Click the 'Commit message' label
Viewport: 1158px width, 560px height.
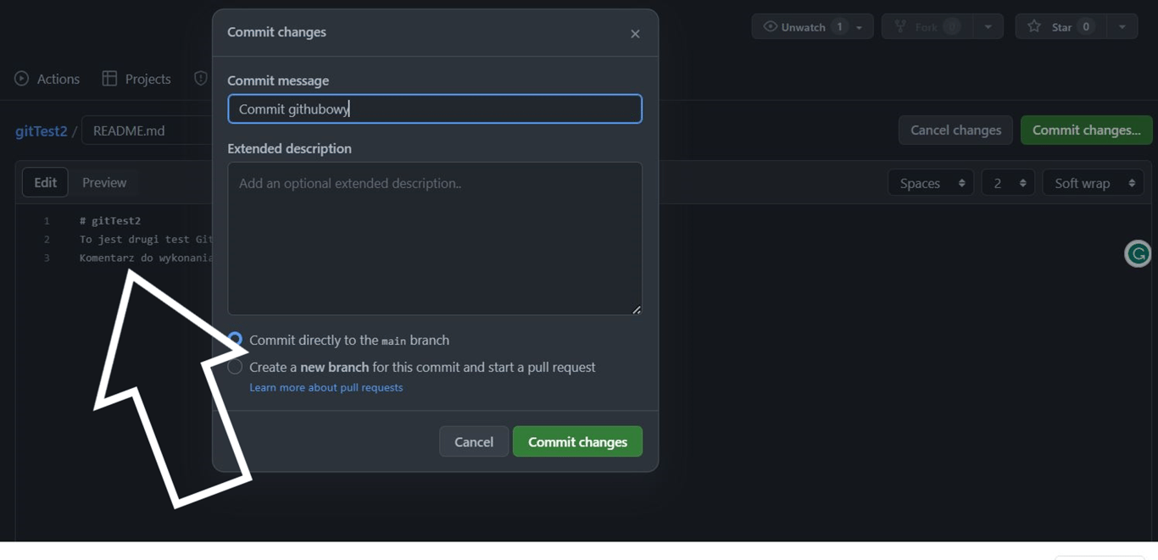click(x=278, y=80)
